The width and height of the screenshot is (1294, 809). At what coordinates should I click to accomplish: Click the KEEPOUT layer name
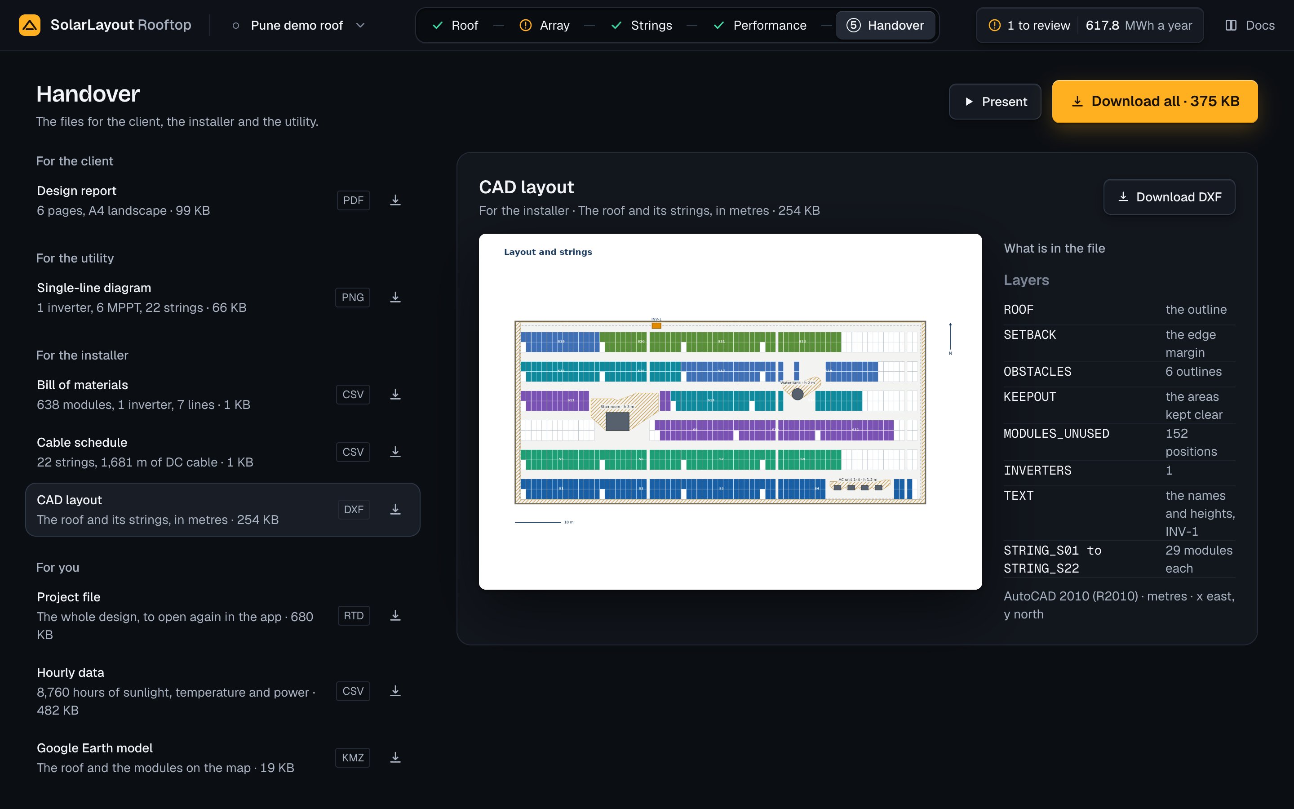pyautogui.click(x=1029, y=396)
